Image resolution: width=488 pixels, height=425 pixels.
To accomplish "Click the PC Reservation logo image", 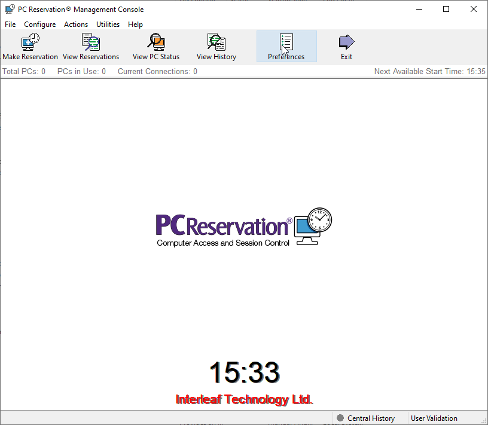I will pyautogui.click(x=244, y=227).
